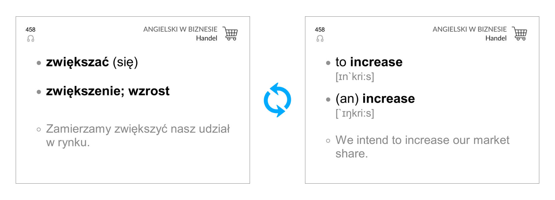The width and height of the screenshot is (555, 200).
Task: Click the pronunciation under "to increase"
Action: (x=354, y=77)
